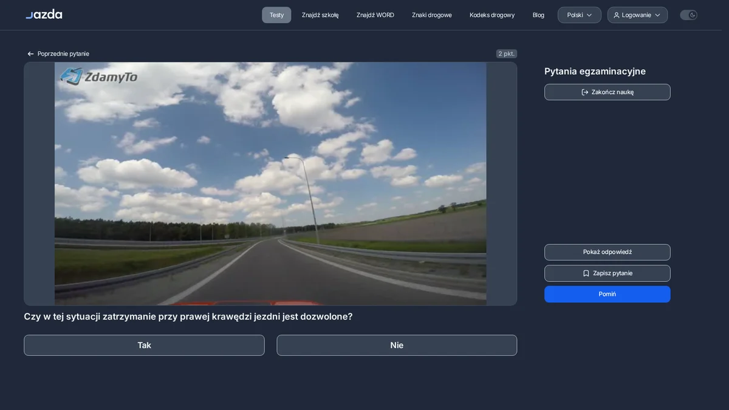The height and width of the screenshot is (410, 729).
Task: Click the bookmark icon in Zapisz pytanie
Action: (x=586, y=273)
